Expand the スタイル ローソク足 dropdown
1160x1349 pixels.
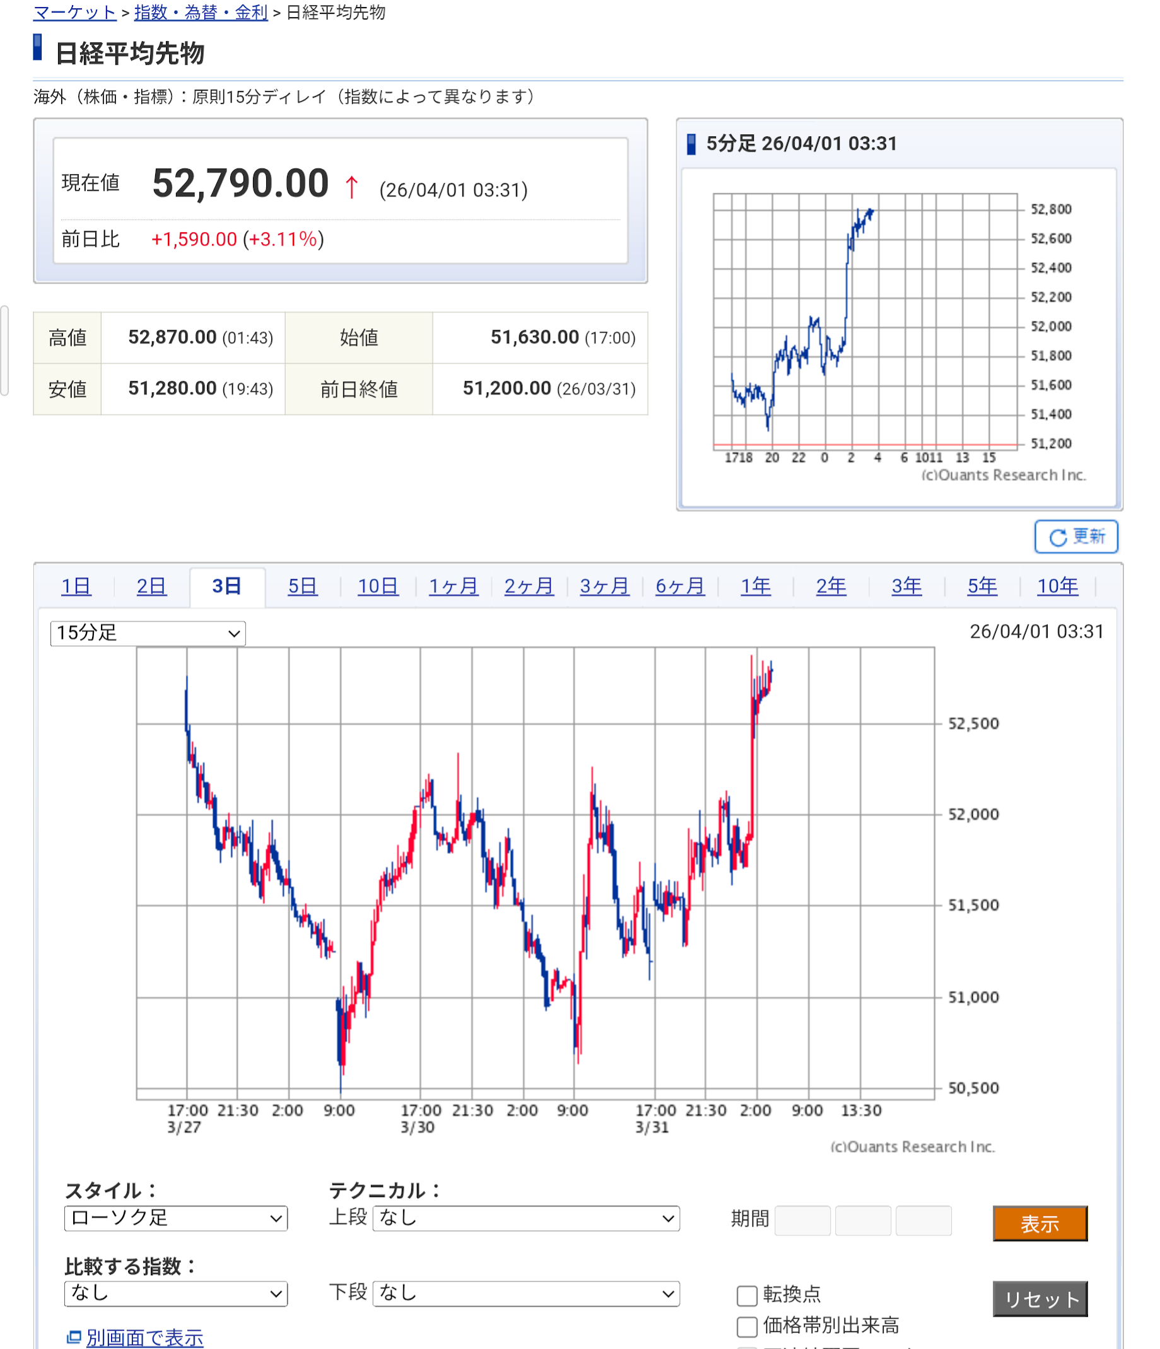(x=176, y=1218)
